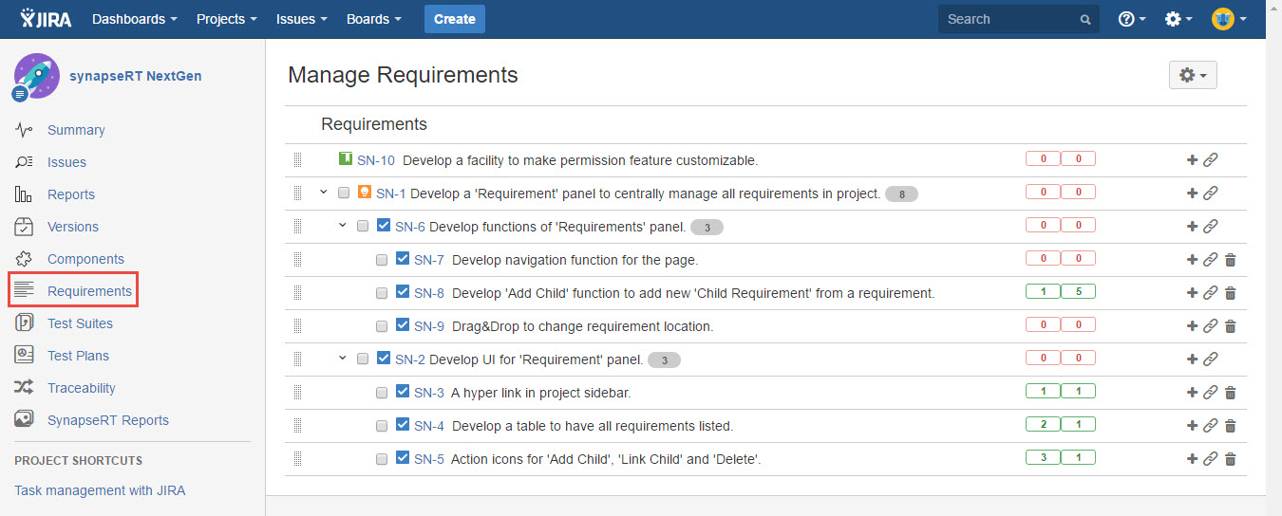Link child to SN-9 requirement
The height and width of the screenshot is (516, 1282).
1210,326
